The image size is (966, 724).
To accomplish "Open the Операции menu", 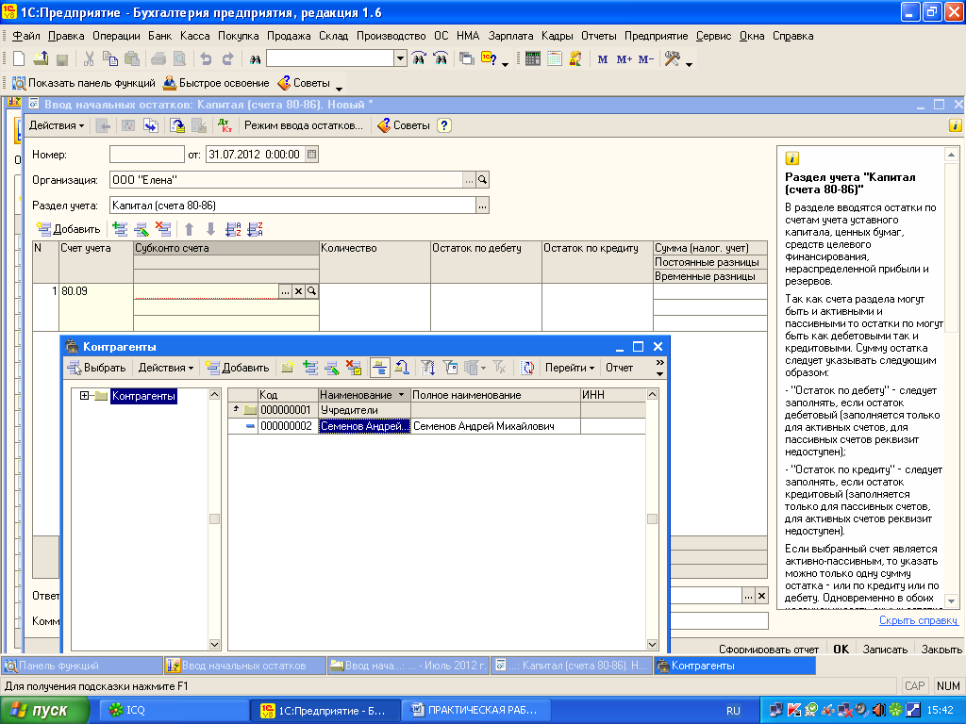I will coord(116,36).
